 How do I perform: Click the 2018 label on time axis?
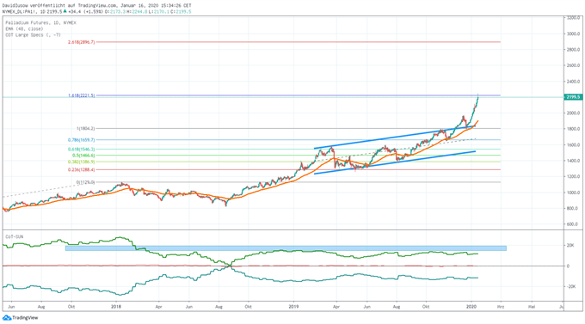pyautogui.click(x=116, y=307)
